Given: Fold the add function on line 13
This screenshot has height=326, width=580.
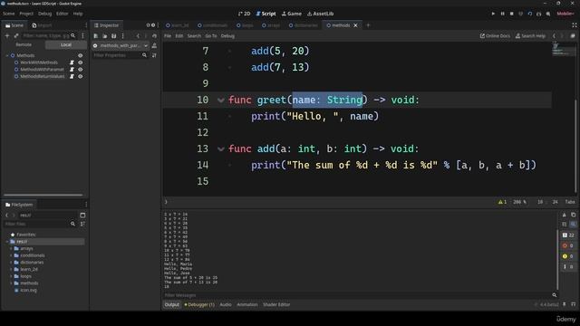Looking at the screenshot, I should (221, 149).
